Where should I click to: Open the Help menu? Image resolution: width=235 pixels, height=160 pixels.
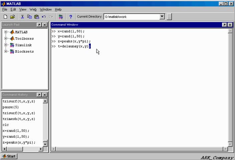58,9
